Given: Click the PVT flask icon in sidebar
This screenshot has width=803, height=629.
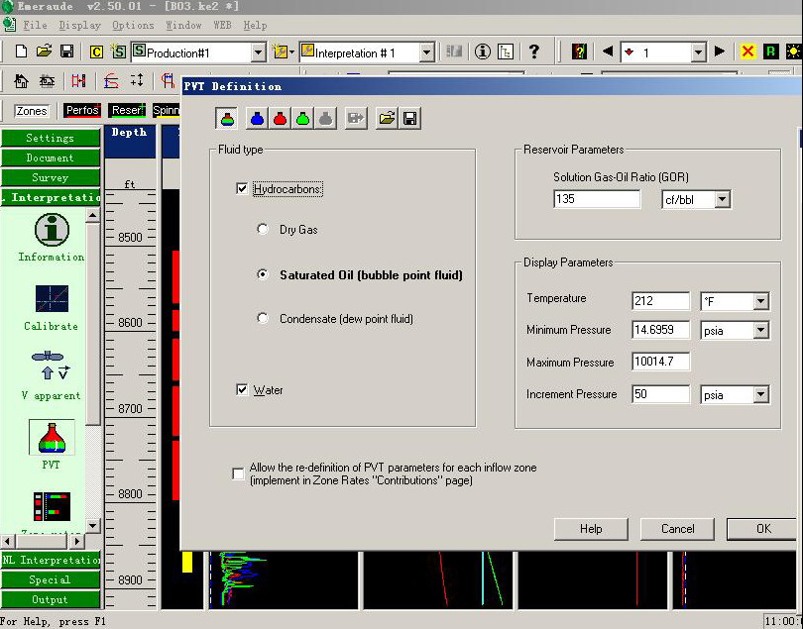Looking at the screenshot, I should pos(51,438).
